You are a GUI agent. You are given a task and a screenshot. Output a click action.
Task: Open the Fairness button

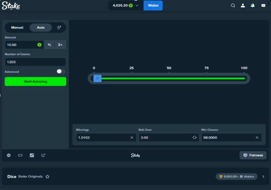pos(253,155)
